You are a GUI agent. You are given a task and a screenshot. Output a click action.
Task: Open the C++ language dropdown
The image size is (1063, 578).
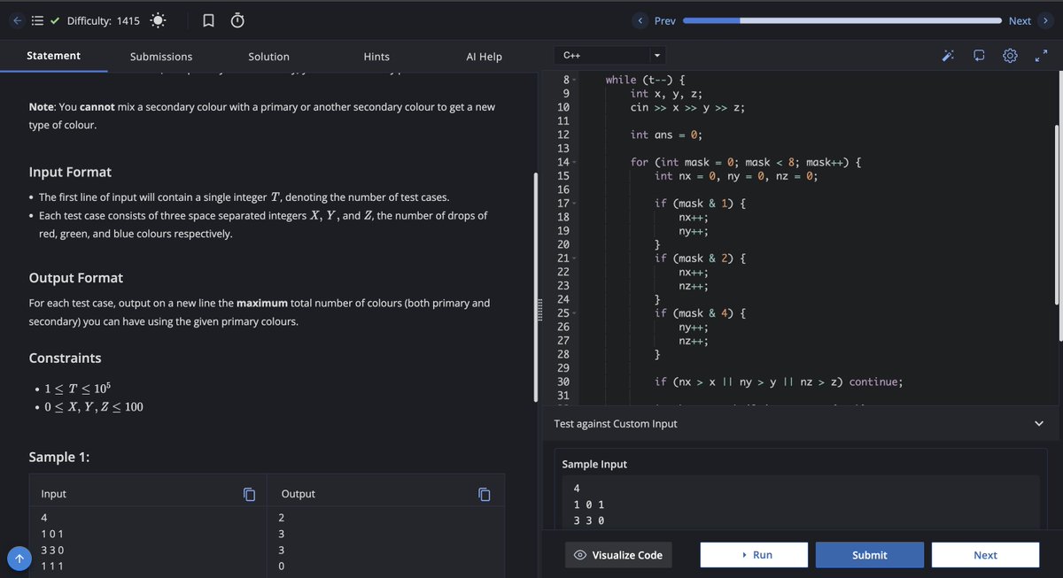(609, 55)
